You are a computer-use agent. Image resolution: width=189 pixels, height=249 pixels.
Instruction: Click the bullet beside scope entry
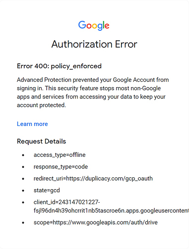[x=23, y=223]
